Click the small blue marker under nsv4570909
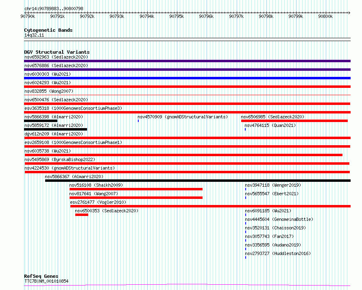The width and height of the screenshot is (362, 290). pos(138,121)
